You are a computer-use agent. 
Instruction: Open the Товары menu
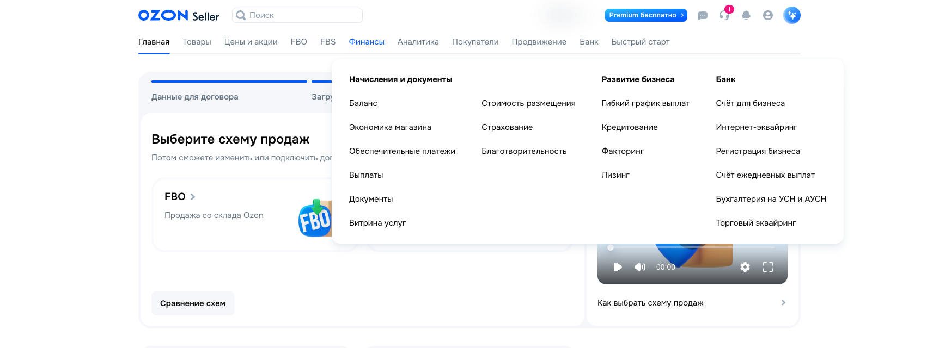(x=197, y=42)
